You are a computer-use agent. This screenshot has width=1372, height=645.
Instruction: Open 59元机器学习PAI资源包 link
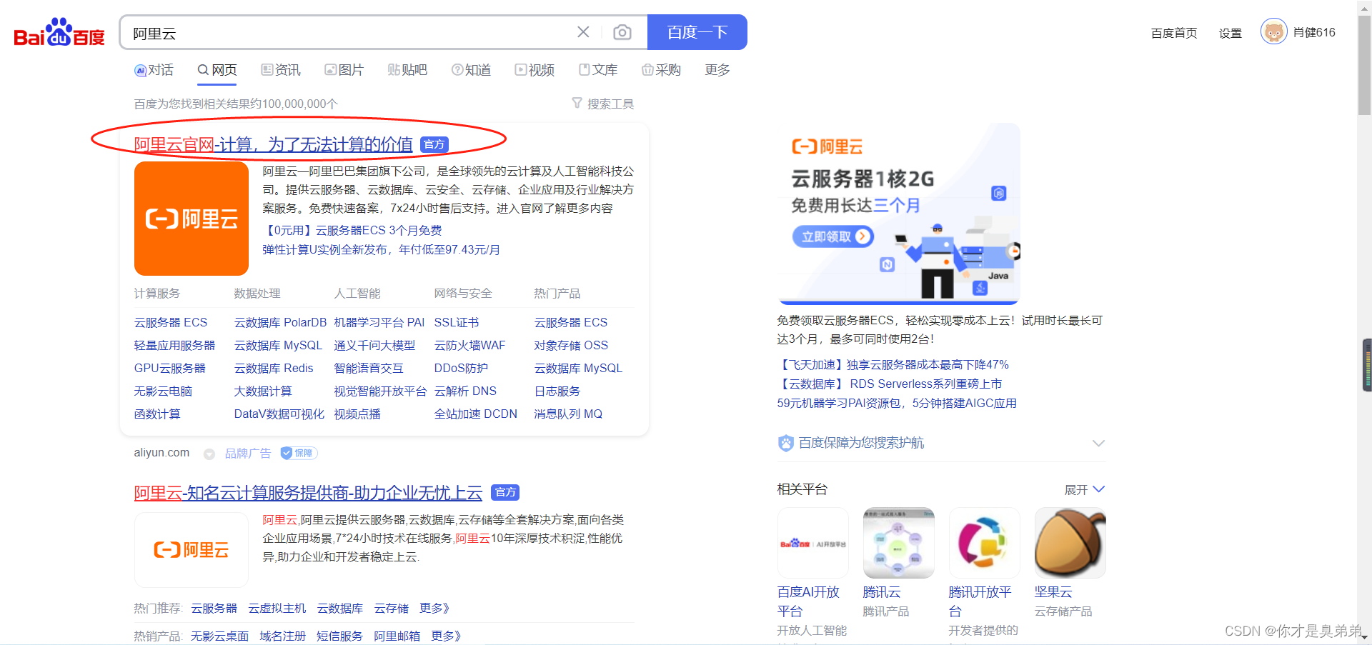point(897,403)
